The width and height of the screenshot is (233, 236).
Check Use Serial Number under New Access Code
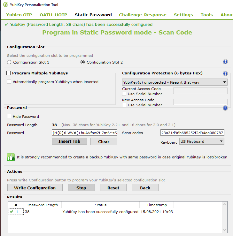[124, 105]
